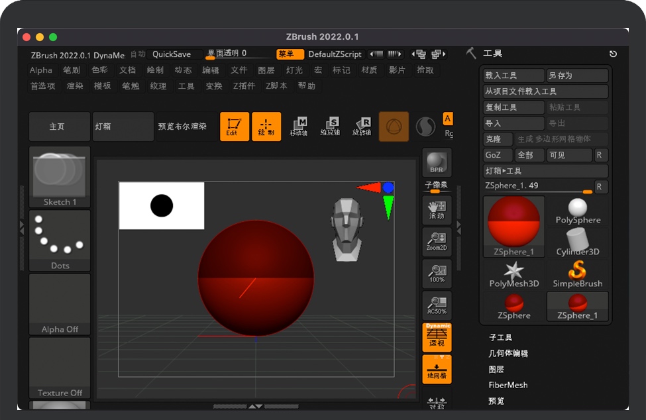The image size is (646, 420).
Task: Select the SimpleBrush tool icon
Action: click(578, 274)
